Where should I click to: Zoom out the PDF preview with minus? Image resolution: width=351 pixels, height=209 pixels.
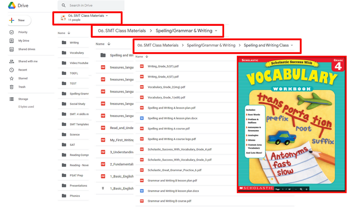(x=296, y=189)
